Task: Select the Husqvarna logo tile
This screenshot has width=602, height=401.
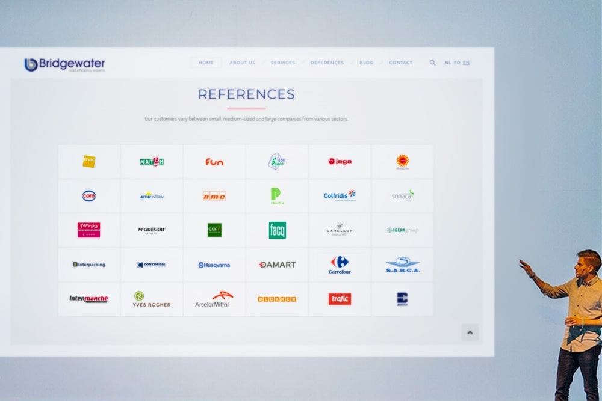Action: coord(214,265)
